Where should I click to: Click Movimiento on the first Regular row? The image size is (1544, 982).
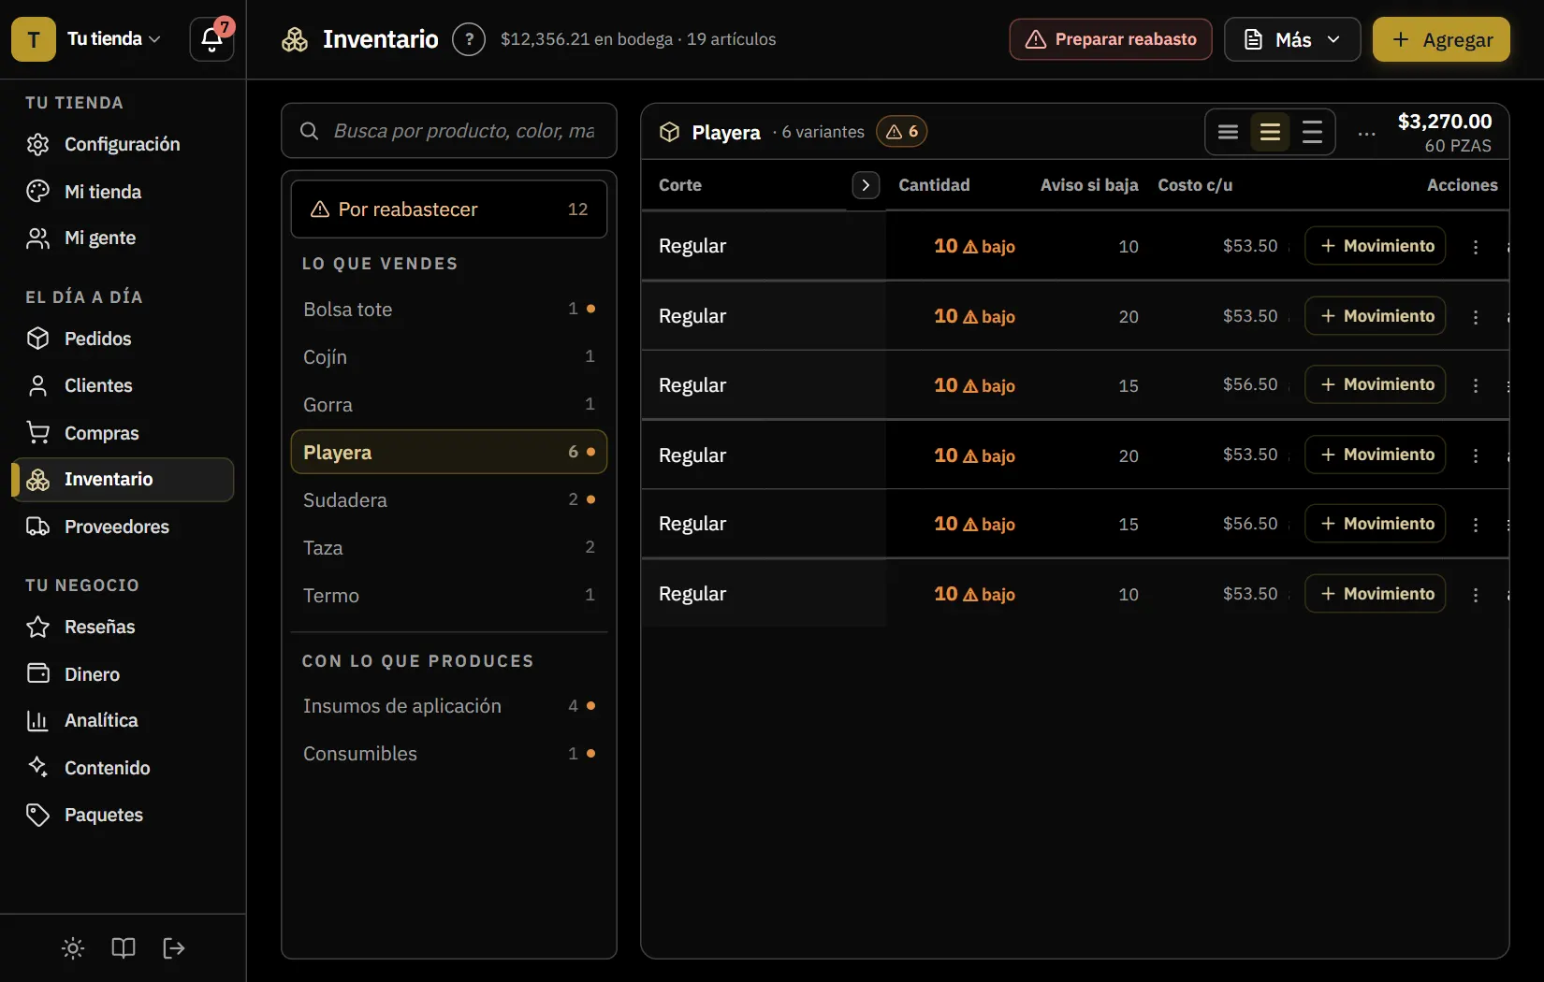(1375, 246)
